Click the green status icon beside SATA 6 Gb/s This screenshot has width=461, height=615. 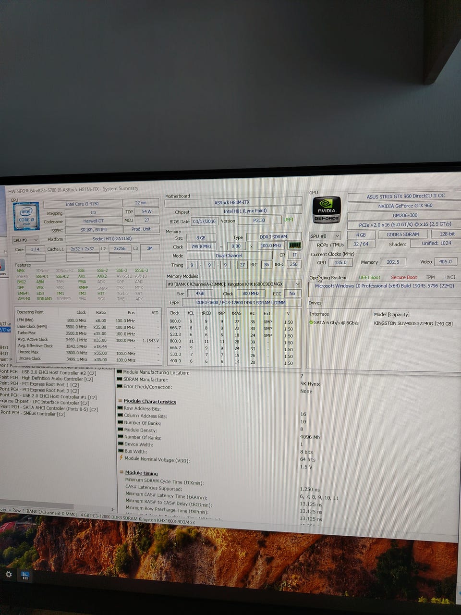(x=312, y=322)
